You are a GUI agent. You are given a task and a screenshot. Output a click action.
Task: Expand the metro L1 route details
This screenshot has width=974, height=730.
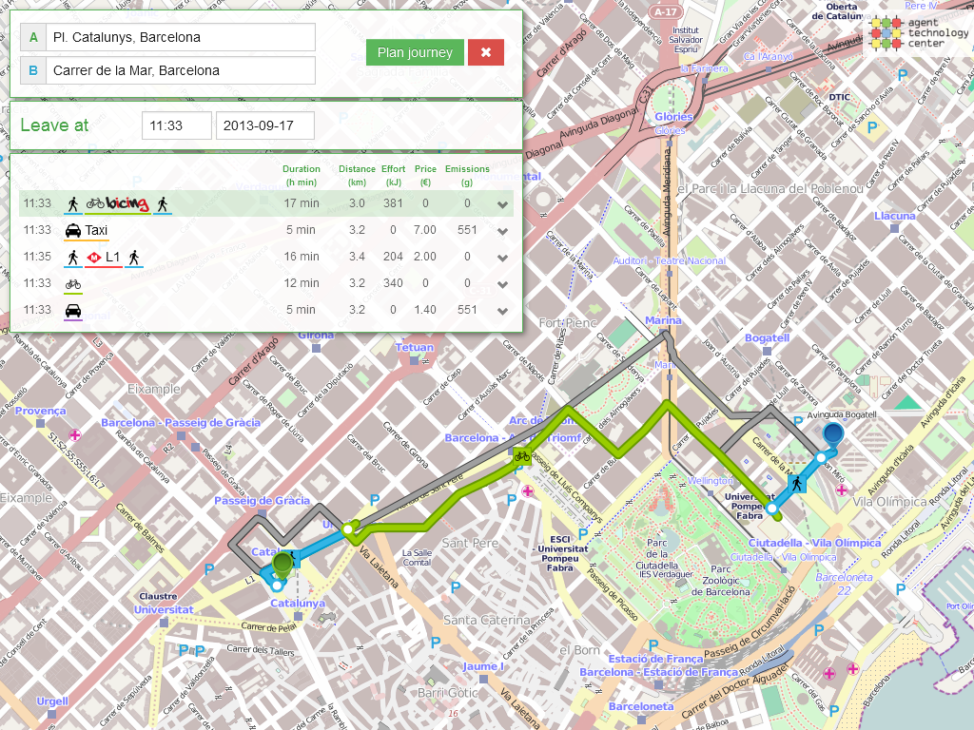[502, 258]
